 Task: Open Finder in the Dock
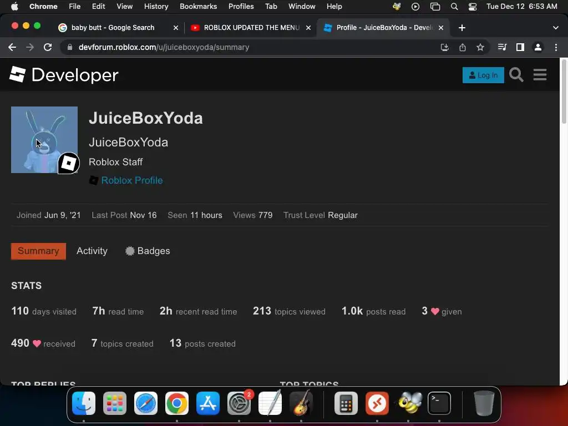click(84, 403)
